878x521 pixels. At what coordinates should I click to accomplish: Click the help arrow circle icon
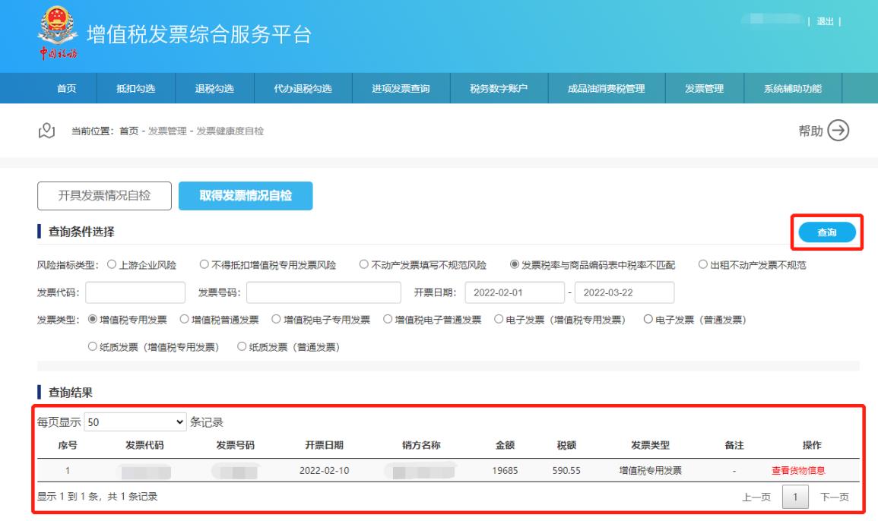(x=838, y=131)
